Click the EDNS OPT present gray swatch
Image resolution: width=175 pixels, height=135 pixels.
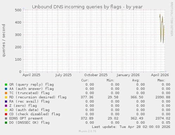[6, 118]
